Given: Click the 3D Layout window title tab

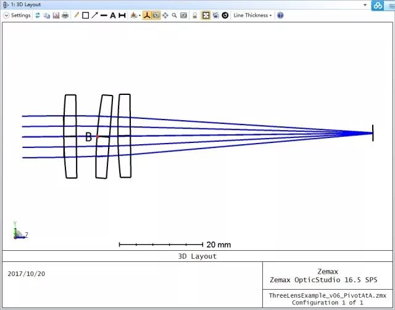Looking at the screenshot, I should tap(26, 4).
